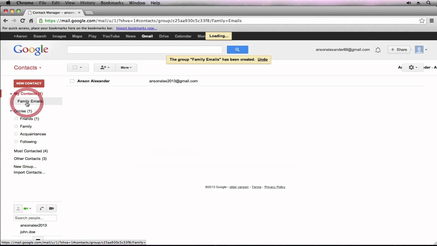The image size is (437, 246).
Task: Open the More dropdown button
Action: pos(126,67)
